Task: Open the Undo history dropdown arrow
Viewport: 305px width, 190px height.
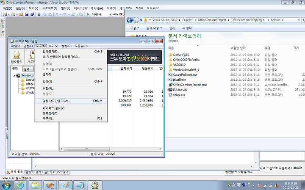Action: [61, 14]
